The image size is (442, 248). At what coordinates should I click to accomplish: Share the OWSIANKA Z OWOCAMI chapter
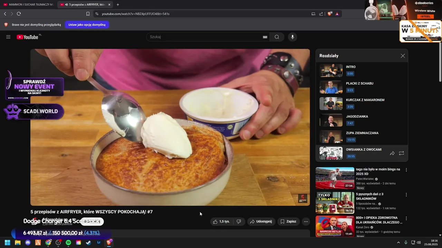392,153
